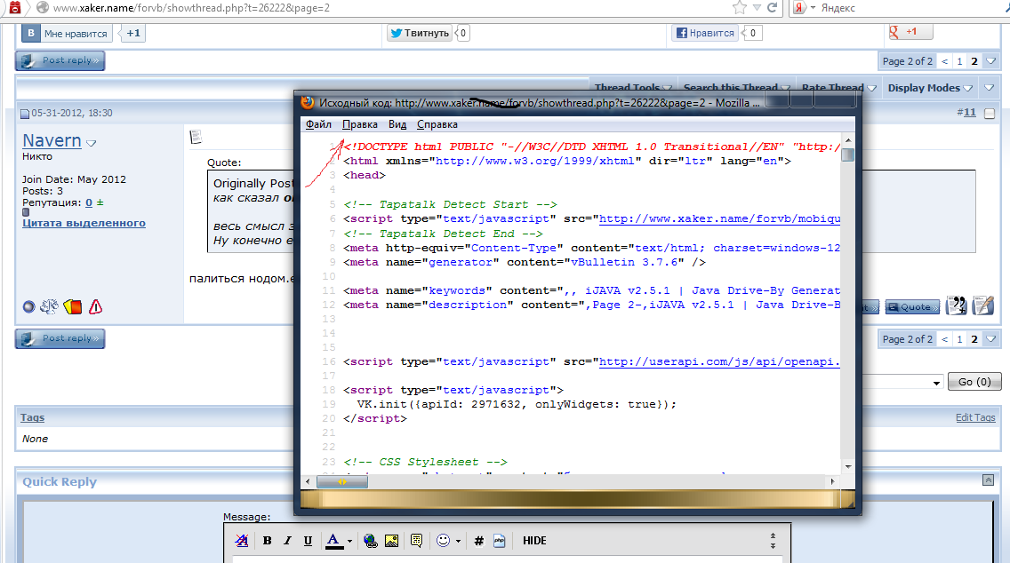Click the Insert Link globe icon

click(x=371, y=541)
